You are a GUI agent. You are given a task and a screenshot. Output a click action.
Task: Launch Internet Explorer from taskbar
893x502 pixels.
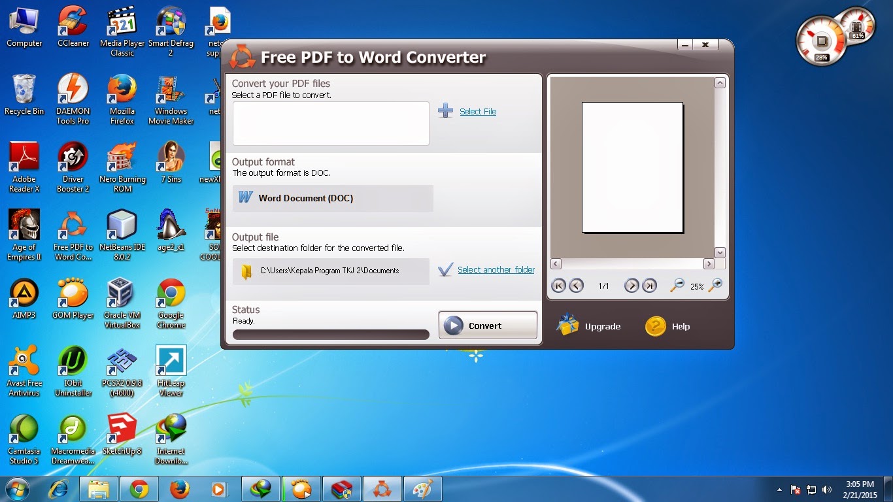(59, 489)
